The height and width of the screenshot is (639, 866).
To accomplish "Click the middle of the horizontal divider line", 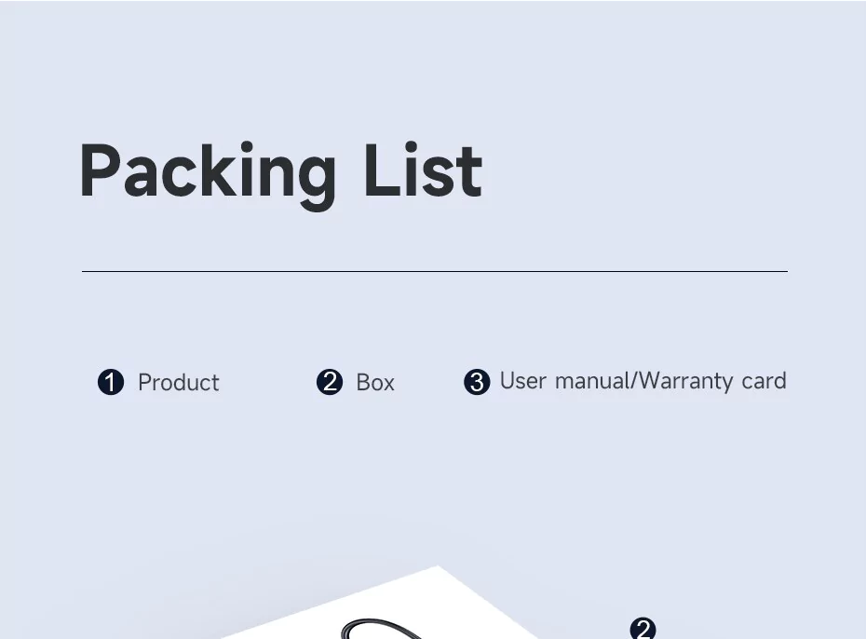I will click(x=435, y=271).
